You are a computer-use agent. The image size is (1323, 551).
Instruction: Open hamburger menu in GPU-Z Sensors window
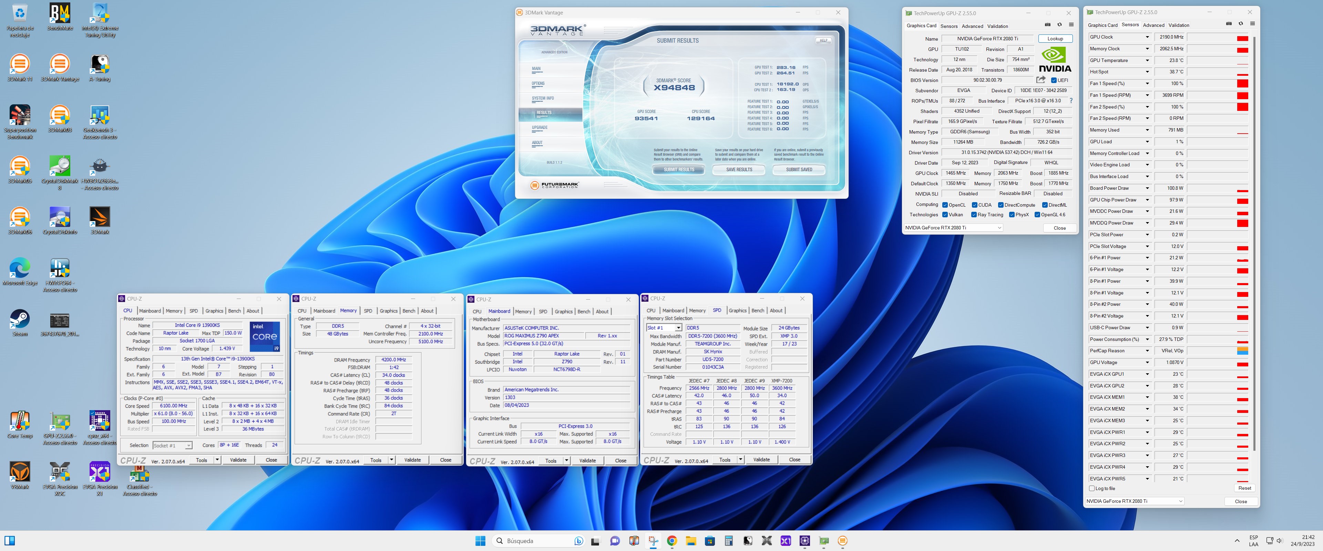coord(1253,24)
